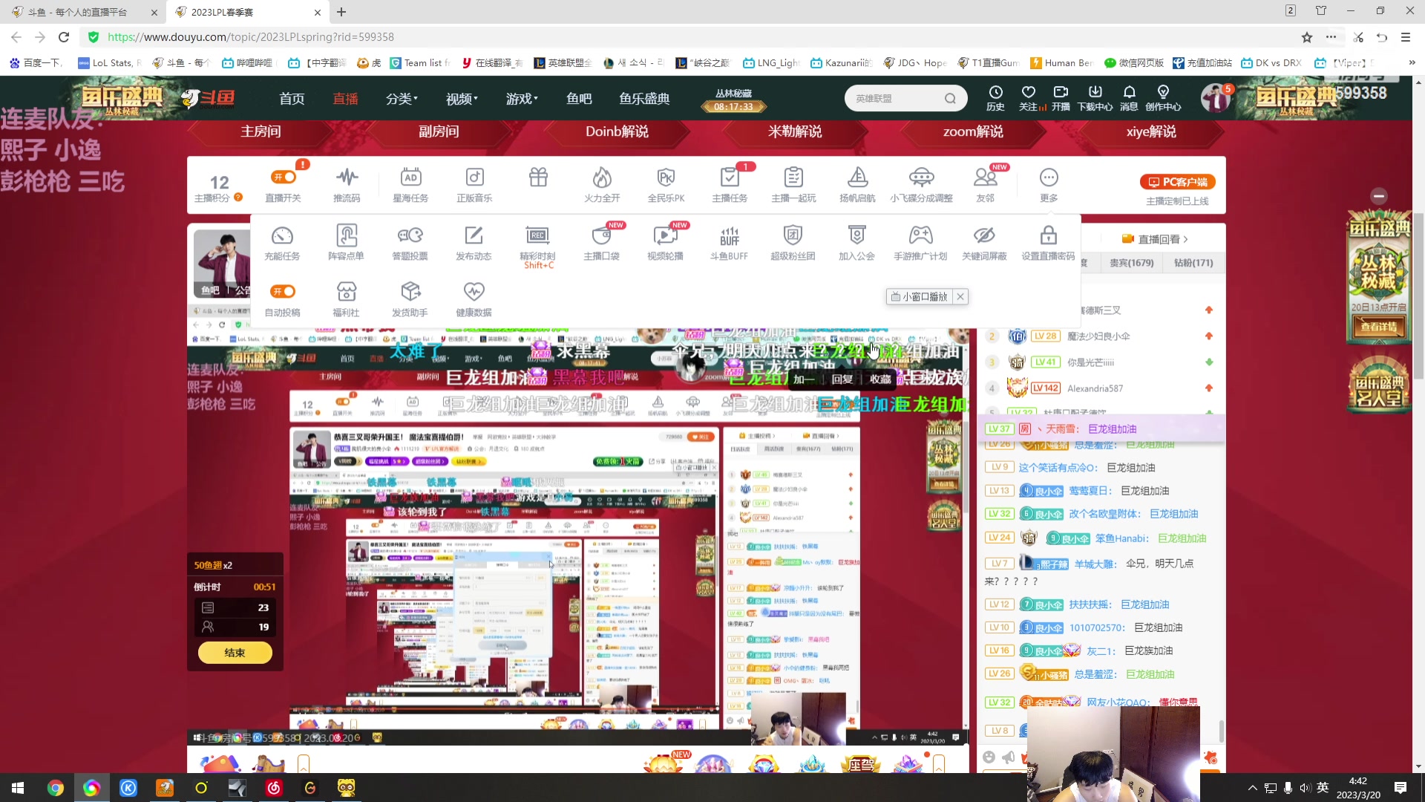
Task: Open 下载中心 download icon
Action: [x=1095, y=97]
